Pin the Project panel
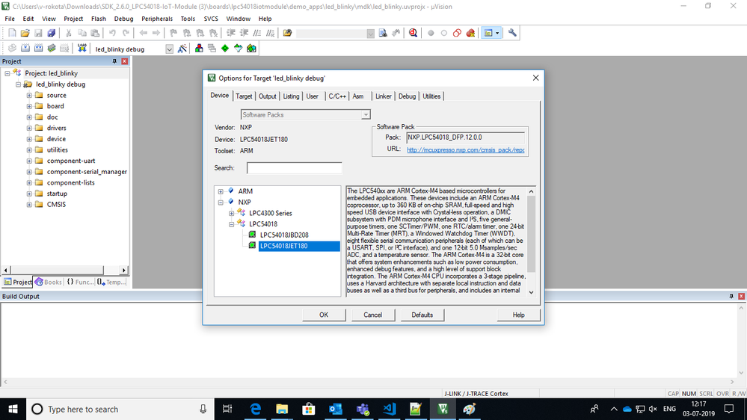This screenshot has height=420, width=747. click(114, 61)
